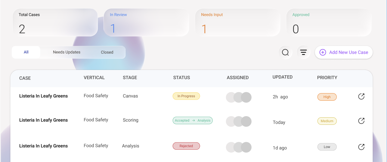Open the filter lines icon

click(x=303, y=52)
